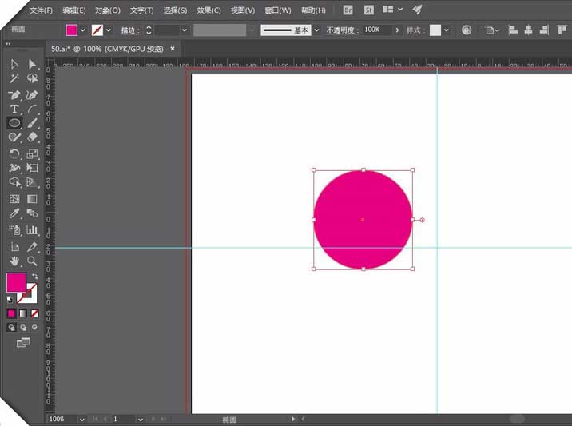
Task: Open the 效果(C) menu
Action: click(x=209, y=10)
